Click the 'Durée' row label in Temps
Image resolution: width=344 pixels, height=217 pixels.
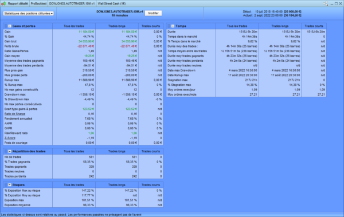tap(171, 32)
